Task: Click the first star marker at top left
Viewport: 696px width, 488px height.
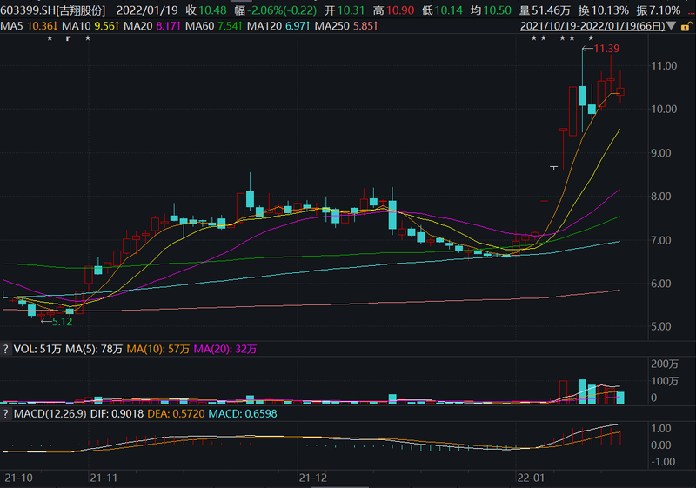Action: 50,38
